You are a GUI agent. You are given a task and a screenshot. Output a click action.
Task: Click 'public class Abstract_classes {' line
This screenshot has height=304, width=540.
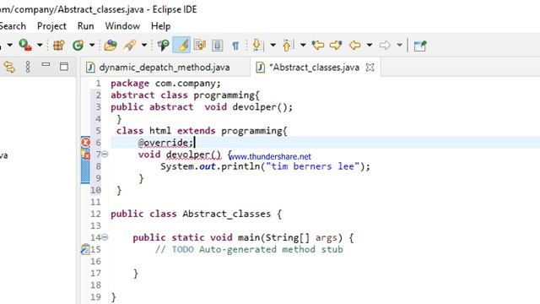197,214
